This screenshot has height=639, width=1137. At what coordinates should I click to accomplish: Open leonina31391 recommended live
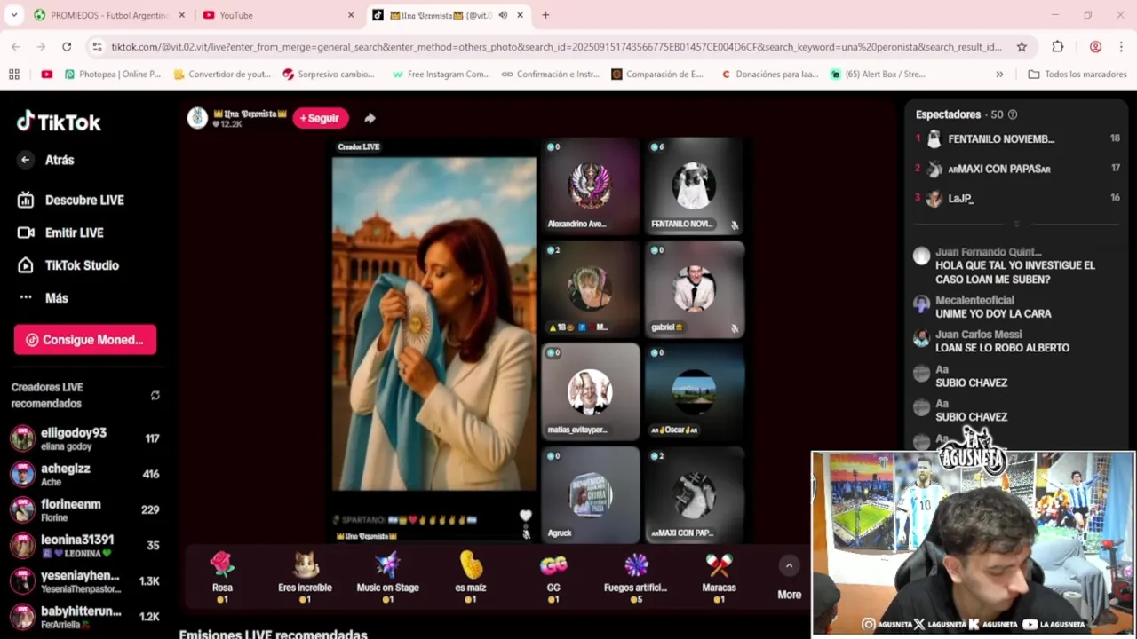point(84,545)
